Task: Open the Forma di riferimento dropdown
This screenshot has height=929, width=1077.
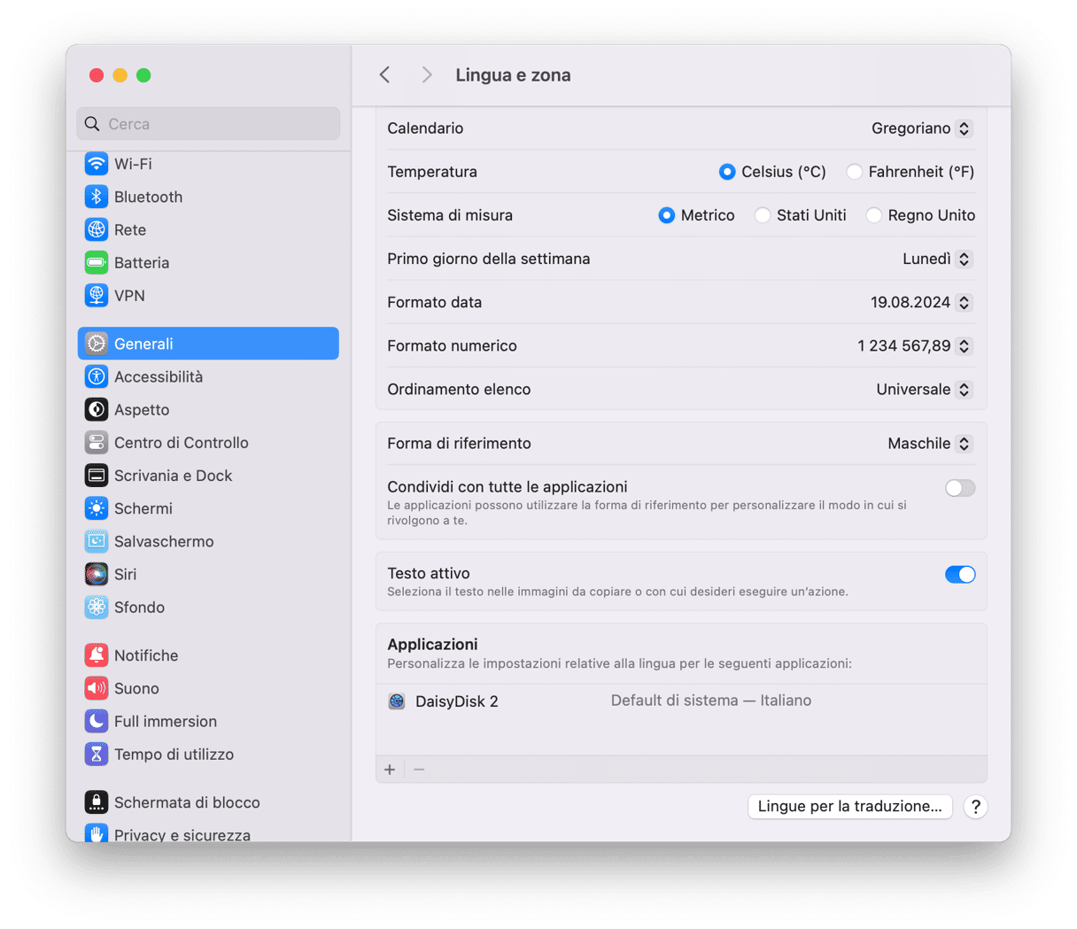Action: [929, 444]
